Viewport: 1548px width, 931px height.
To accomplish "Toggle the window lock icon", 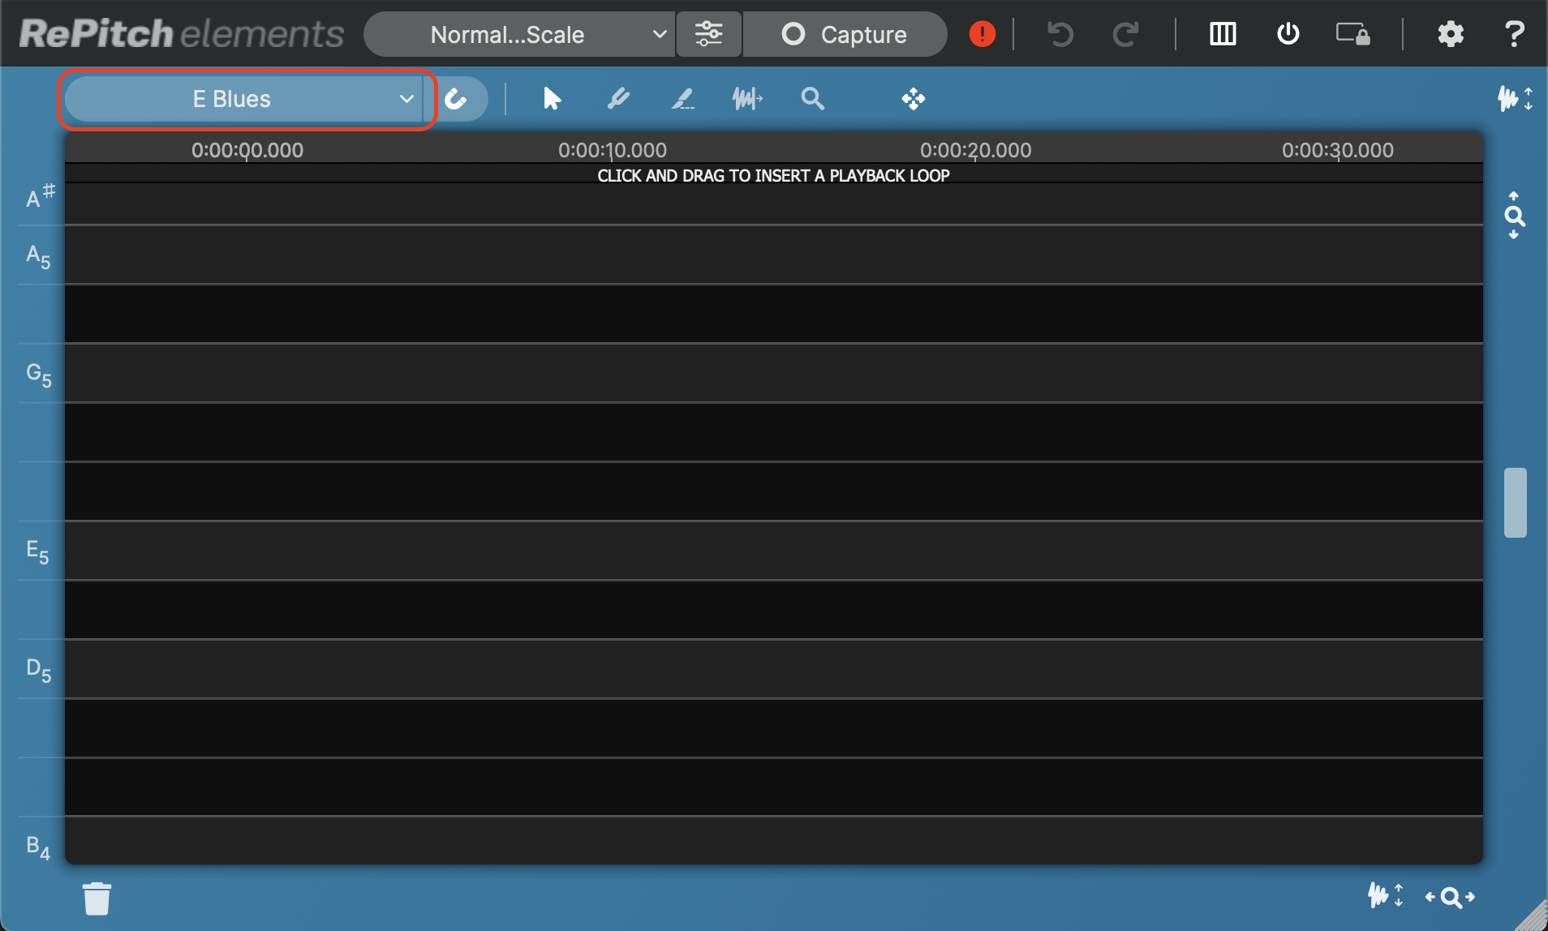I will coord(1352,34).
